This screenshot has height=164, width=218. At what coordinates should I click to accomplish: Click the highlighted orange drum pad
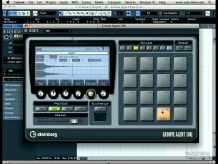pyautogui.click(x=163, y=114)
